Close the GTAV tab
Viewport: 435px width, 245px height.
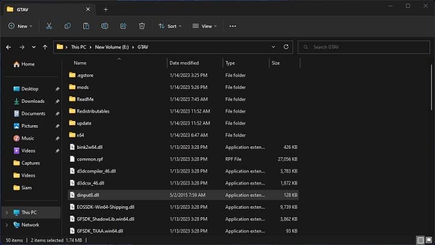88,10
